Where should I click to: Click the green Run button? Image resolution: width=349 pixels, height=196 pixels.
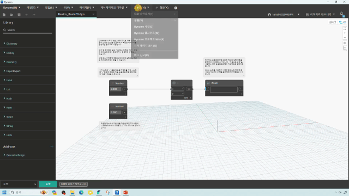click(x=48, y=184)
